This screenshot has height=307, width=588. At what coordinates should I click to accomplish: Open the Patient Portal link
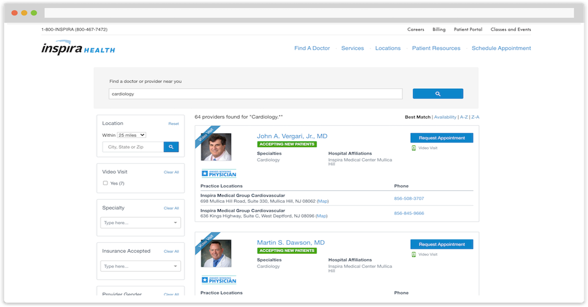tap(468, 29)
